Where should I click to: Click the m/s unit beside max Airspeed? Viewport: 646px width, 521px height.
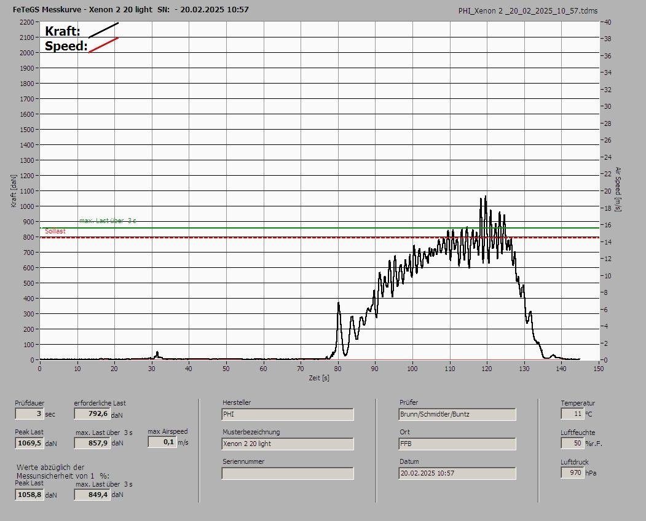pyautogui.click(x=183, y=442)
